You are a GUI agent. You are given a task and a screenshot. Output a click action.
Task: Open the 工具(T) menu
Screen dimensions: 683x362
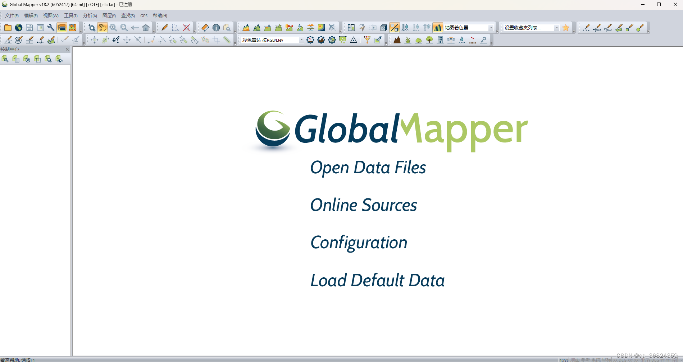(x=71, y=16)
